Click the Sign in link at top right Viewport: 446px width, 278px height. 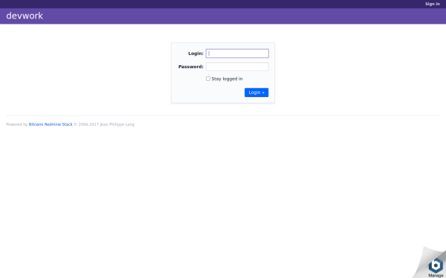(433, 4)
